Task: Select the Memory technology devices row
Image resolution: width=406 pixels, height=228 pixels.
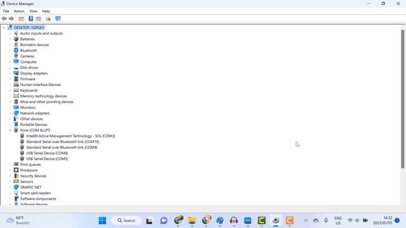Action: pos(44,96)
